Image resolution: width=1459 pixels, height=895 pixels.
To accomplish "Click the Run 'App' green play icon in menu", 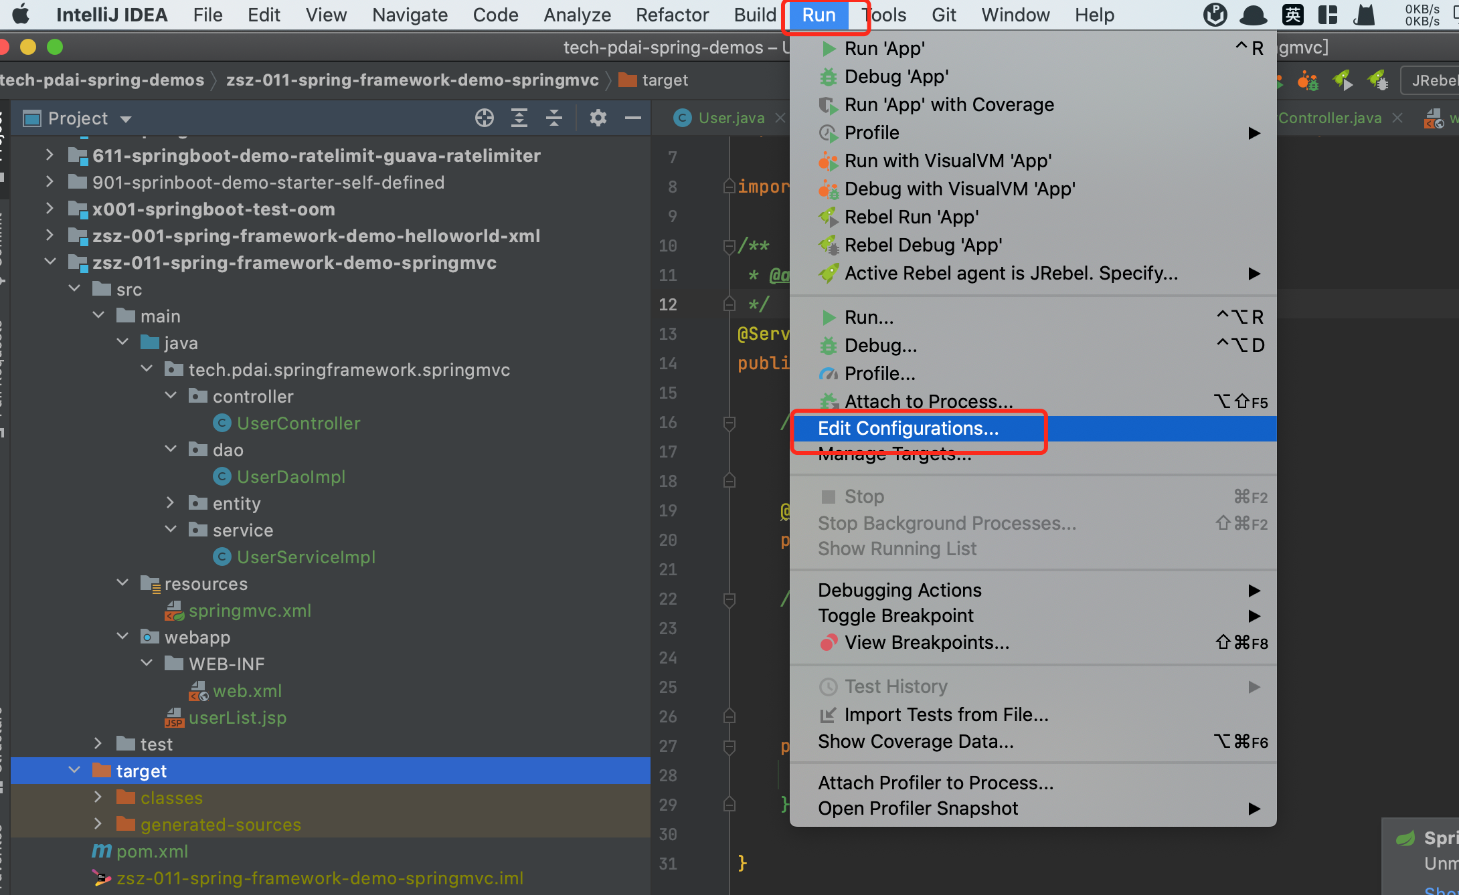I will [x=829, y=49].
